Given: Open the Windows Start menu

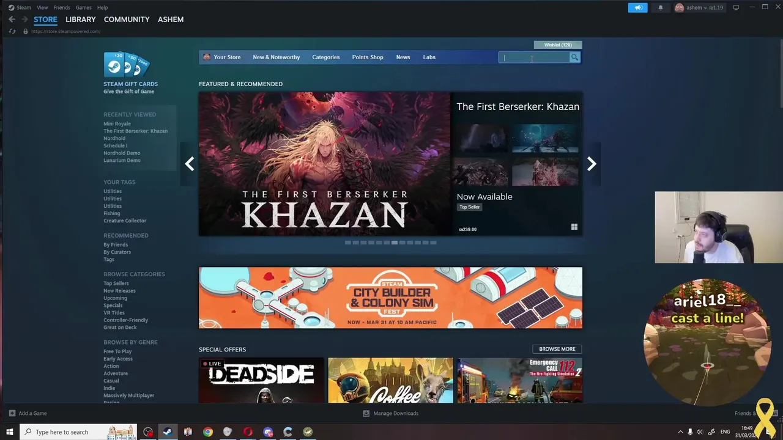Looking at the screenshot, I should [9, 432].
